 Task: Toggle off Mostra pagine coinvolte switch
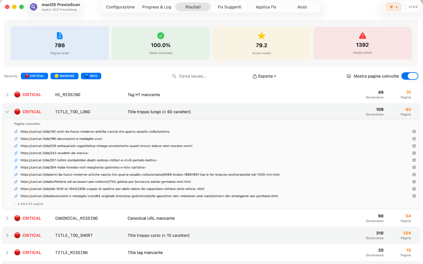click(x=409, y=76)
